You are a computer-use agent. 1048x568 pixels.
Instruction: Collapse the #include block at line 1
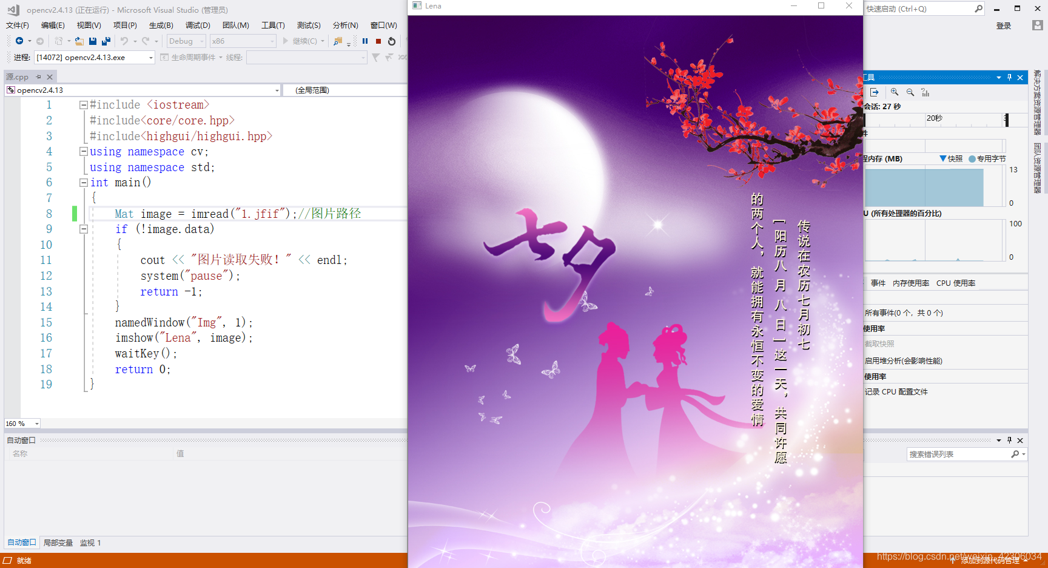[x=84, y=105]
